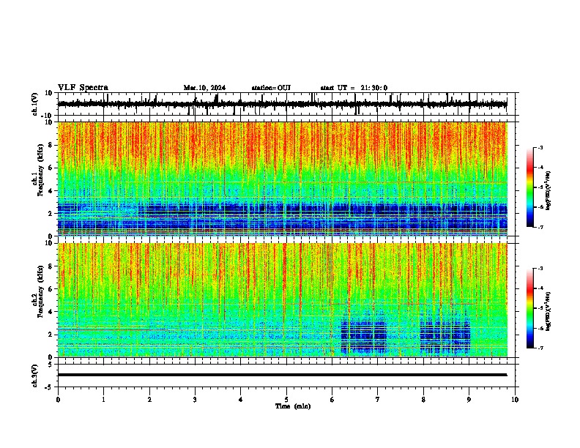This screenshot has width=580, height=448.
Task: Click the ch.3(V) axis label
Action: point(35,376)
